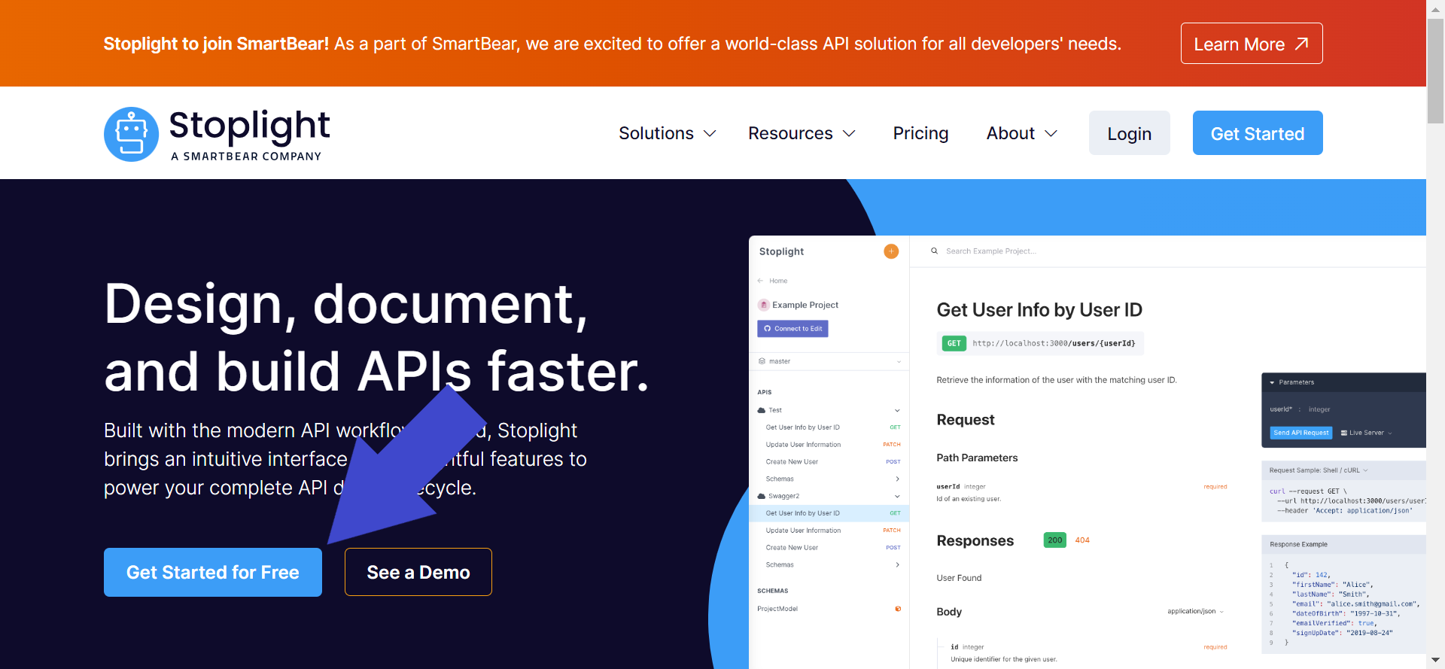Screen dimensions: 1445x669
Task: Click the request URL localhost:3000/users/{userId}
Action: pyautogui.click(x=1054, y=343)
